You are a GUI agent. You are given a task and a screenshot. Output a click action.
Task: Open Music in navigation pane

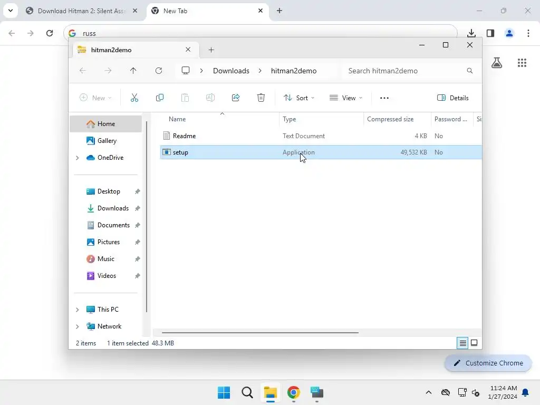(x=105, y=259)
